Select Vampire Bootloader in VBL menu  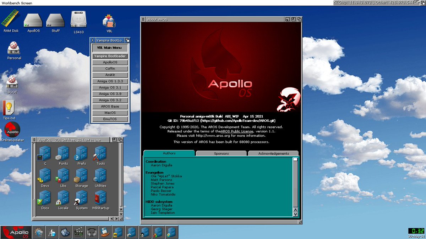click(110, 56)
